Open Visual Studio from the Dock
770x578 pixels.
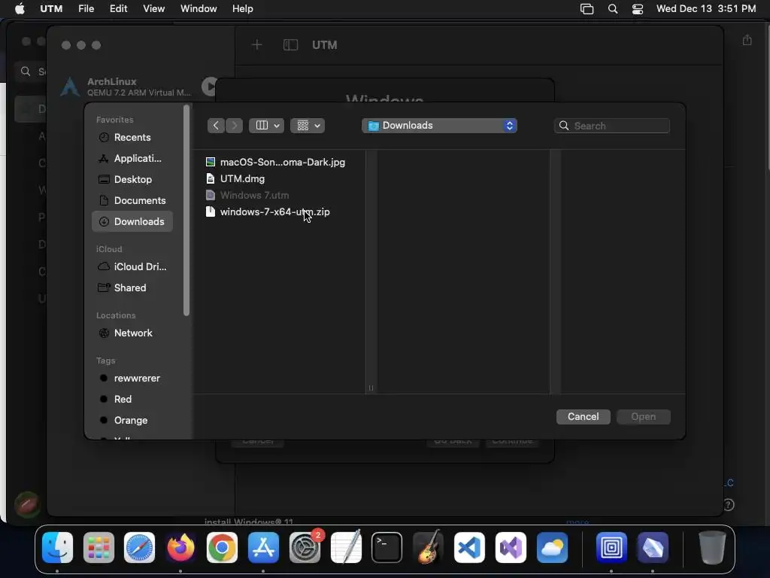pos(511,548)
